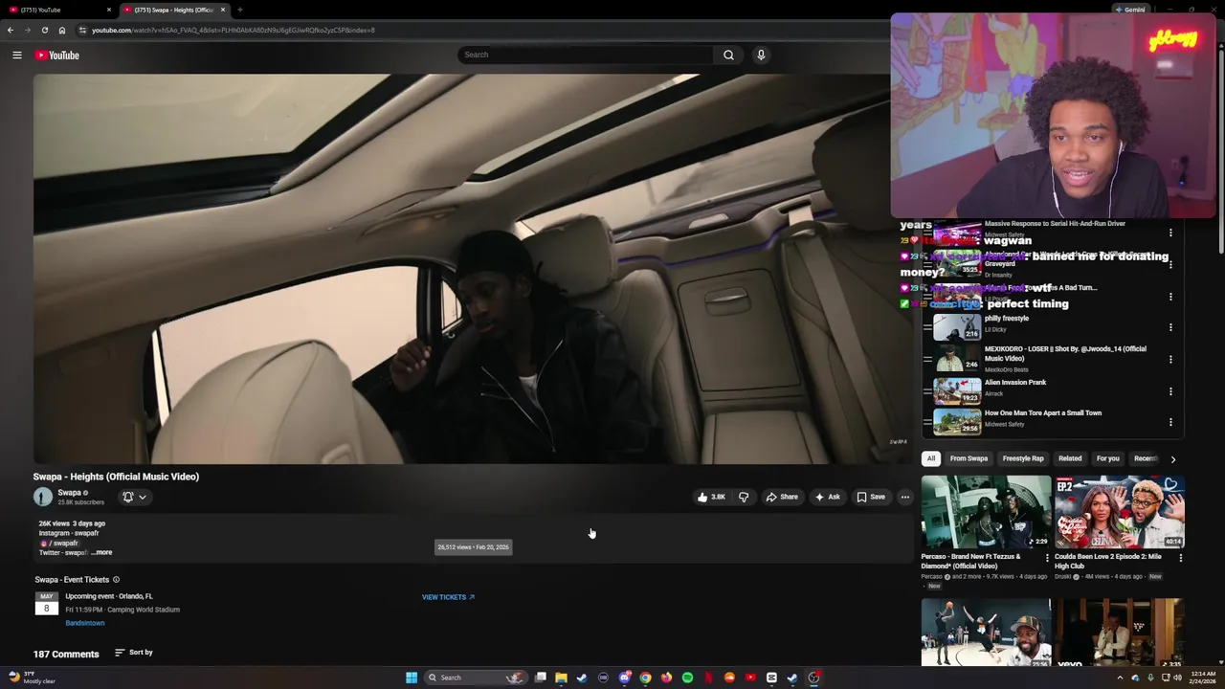Screen dimensions: 1225x689
Task: View site information icon in address bar
Action: click(x=82, y=30)
